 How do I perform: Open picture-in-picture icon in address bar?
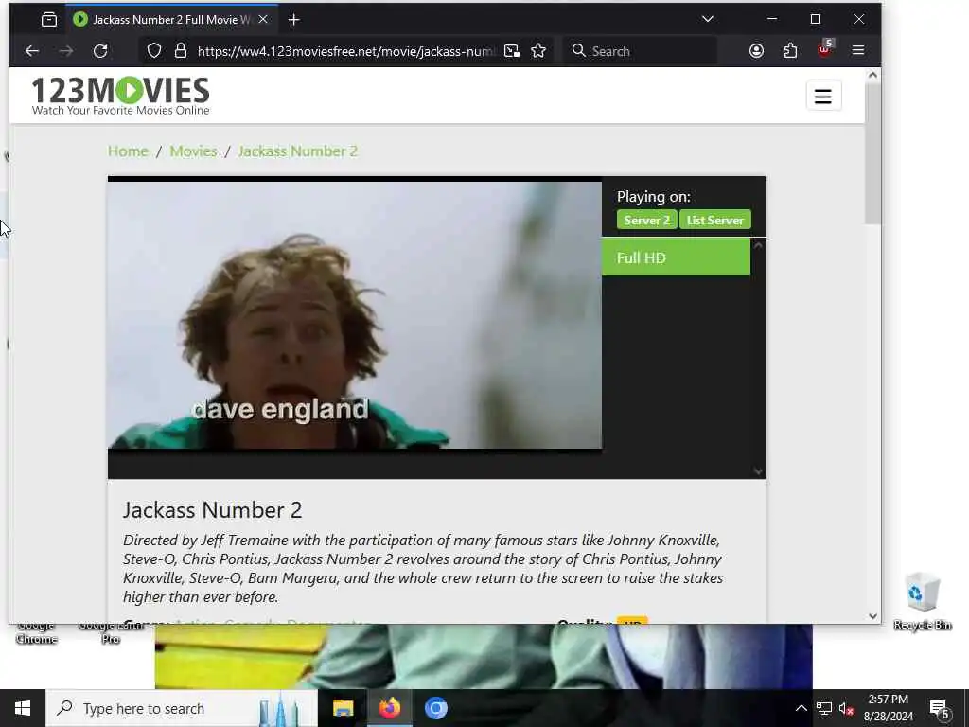point(512,51)
